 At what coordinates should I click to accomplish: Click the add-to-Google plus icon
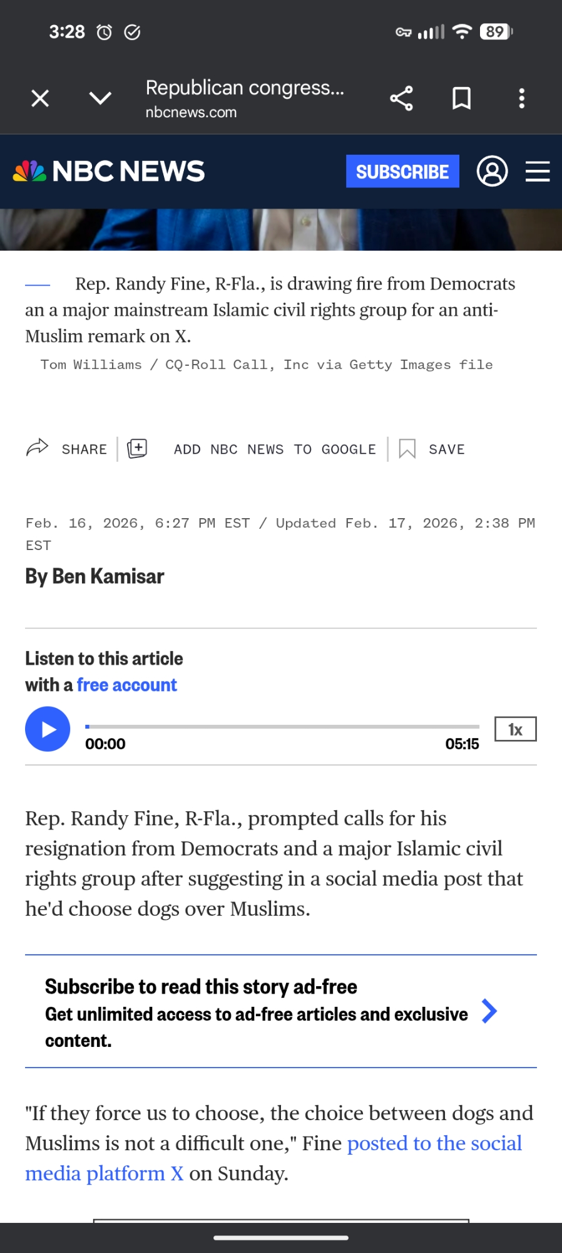(137, 449)
